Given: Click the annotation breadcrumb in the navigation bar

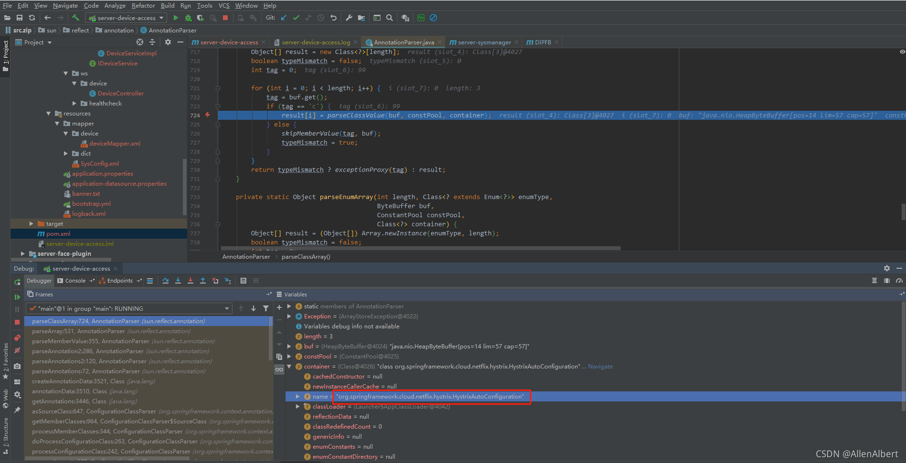Looking at the screenshot, I should click(118, 30).
